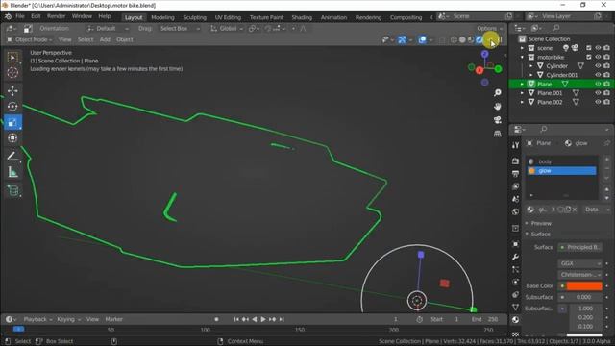Switch to the UV Editing workspace tab
615x346 pixels.
coord(228,17)
